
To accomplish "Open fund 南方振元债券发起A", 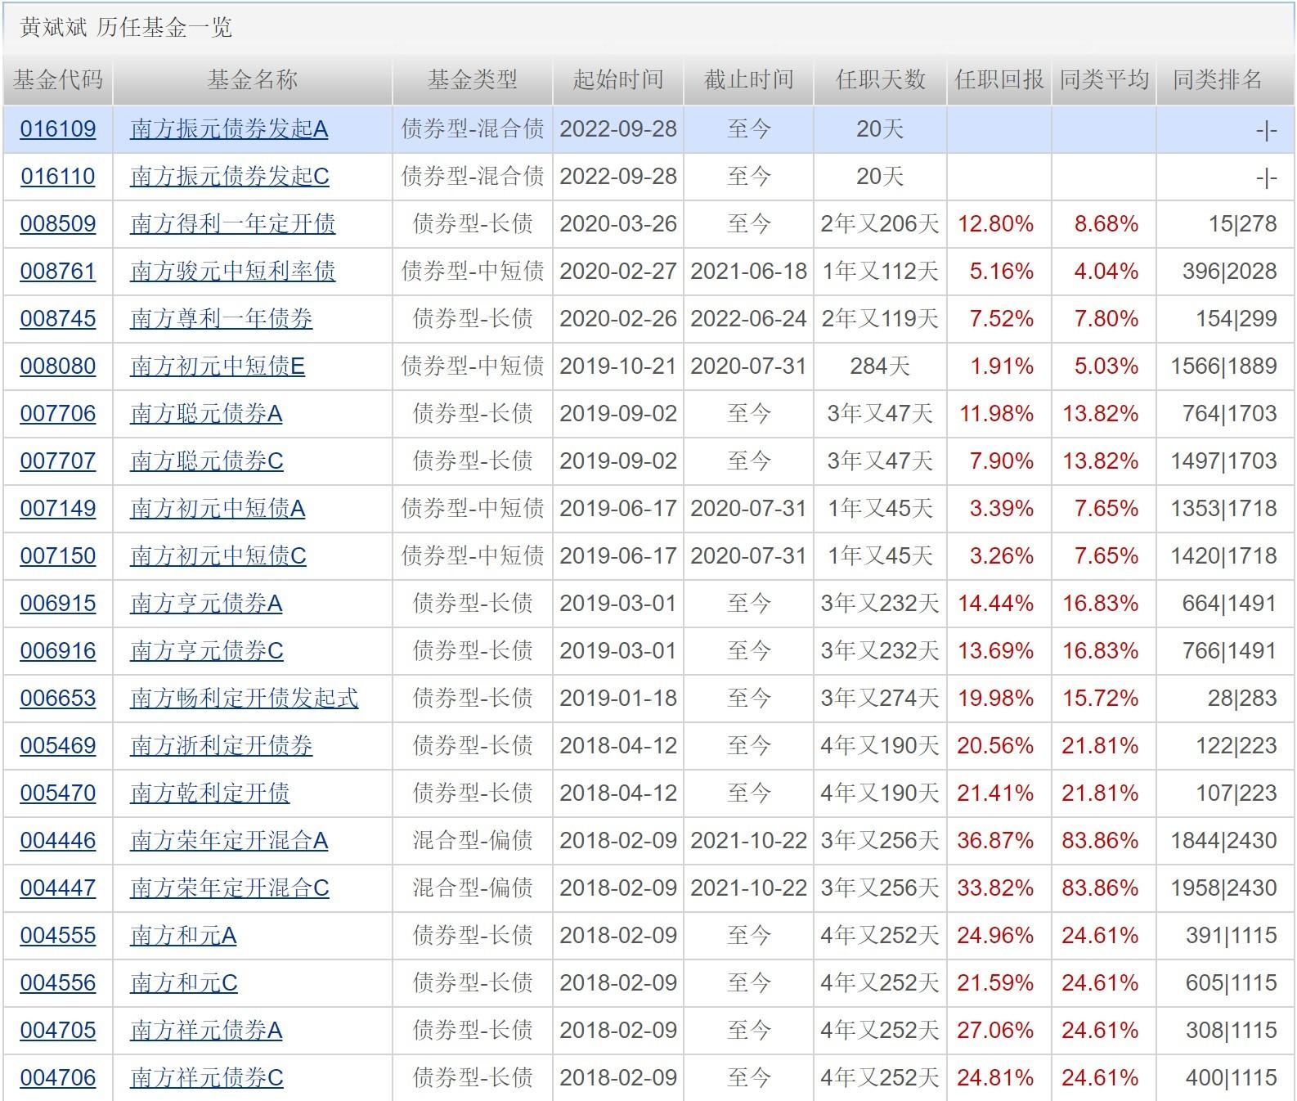I will point(229,129).
